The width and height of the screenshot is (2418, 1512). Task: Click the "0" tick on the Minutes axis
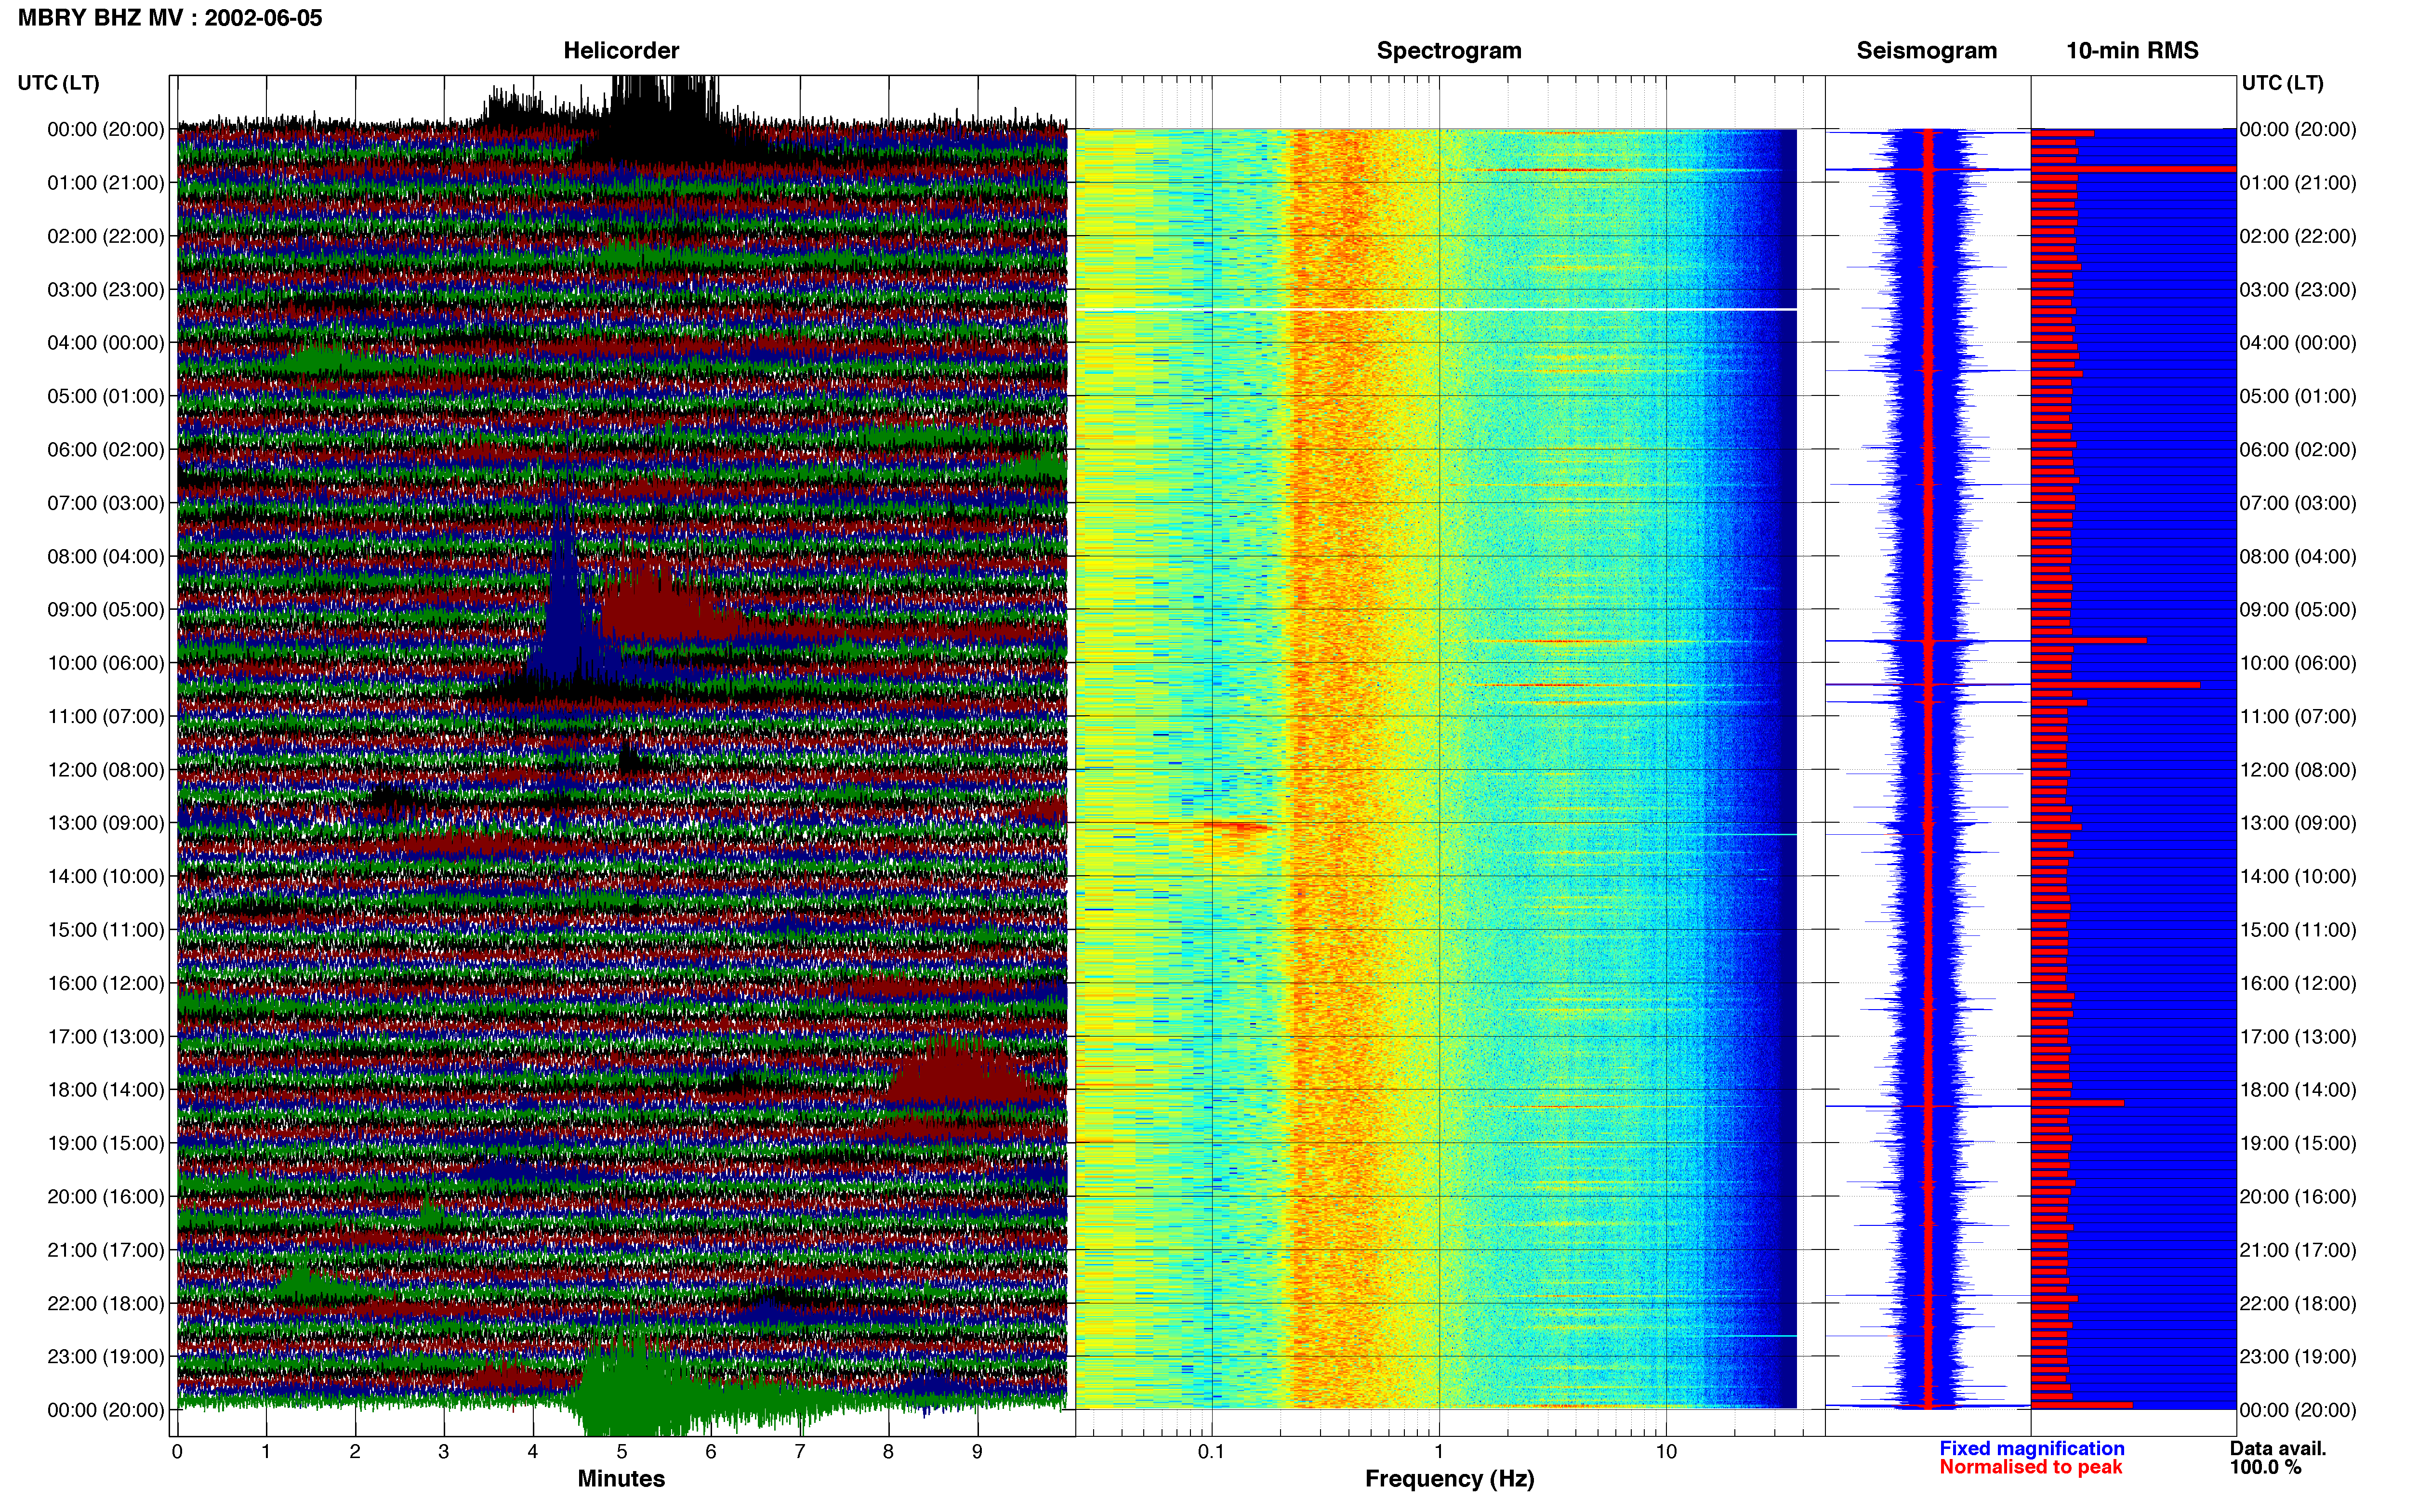(x=177, y=1452)
